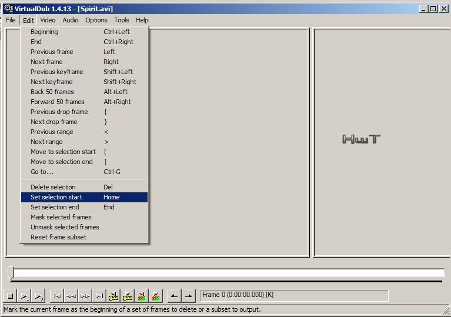Open the Audio menu
This screenshot has height=317, width=451.
tap(71, 20)
